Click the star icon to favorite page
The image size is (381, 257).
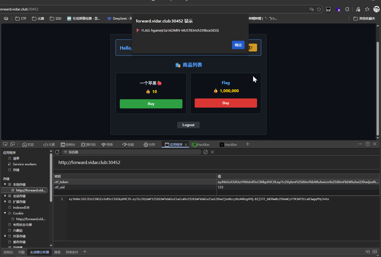(x=319, y=9)
